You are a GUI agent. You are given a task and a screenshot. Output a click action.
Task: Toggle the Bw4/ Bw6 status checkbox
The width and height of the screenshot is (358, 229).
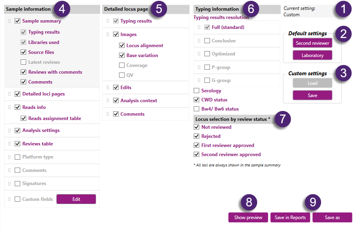pos(196,109)
